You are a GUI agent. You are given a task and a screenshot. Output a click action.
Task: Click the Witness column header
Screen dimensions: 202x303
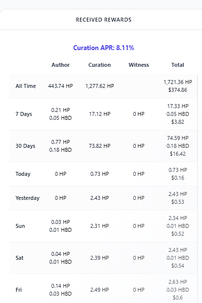(139, 65)
